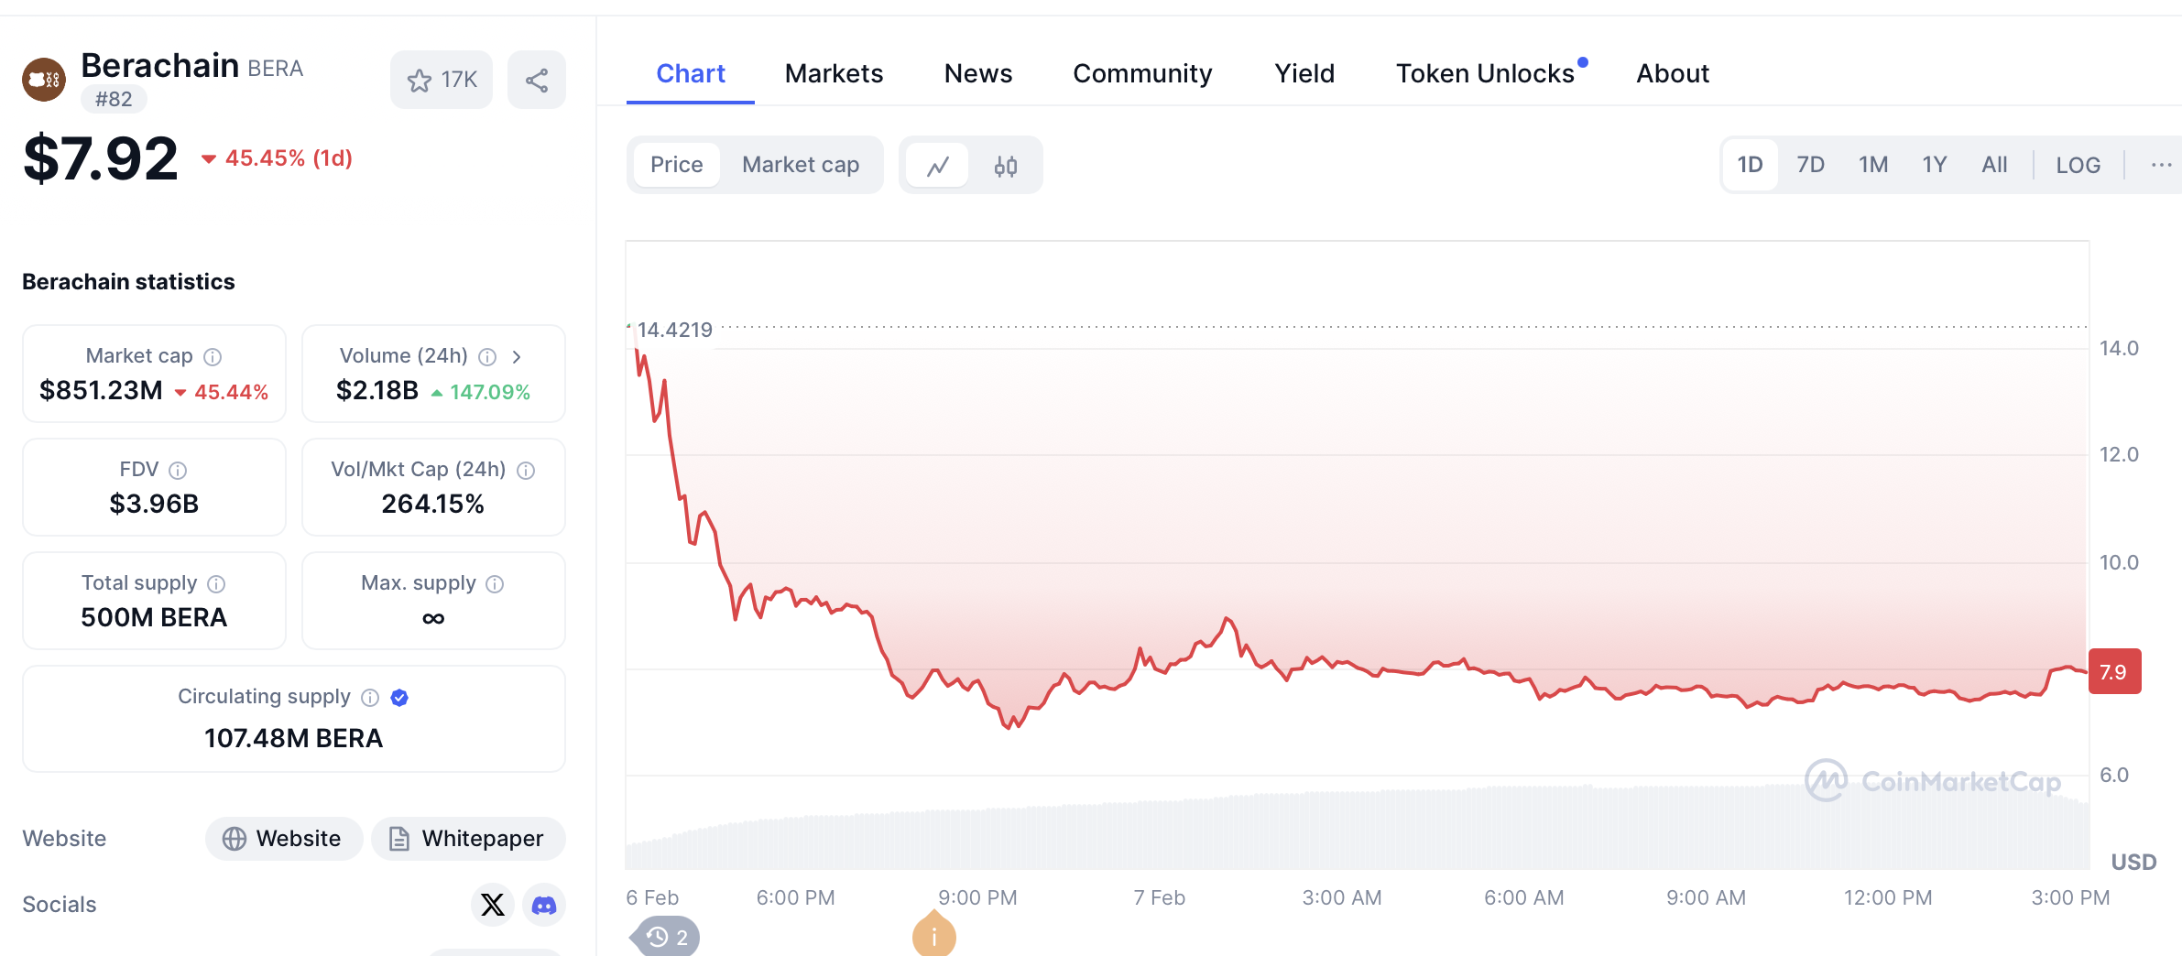Click the 264.15% Vol/Mkt Cap value
This screenshot has width=2182, height=956.
[x=433, y=505]
